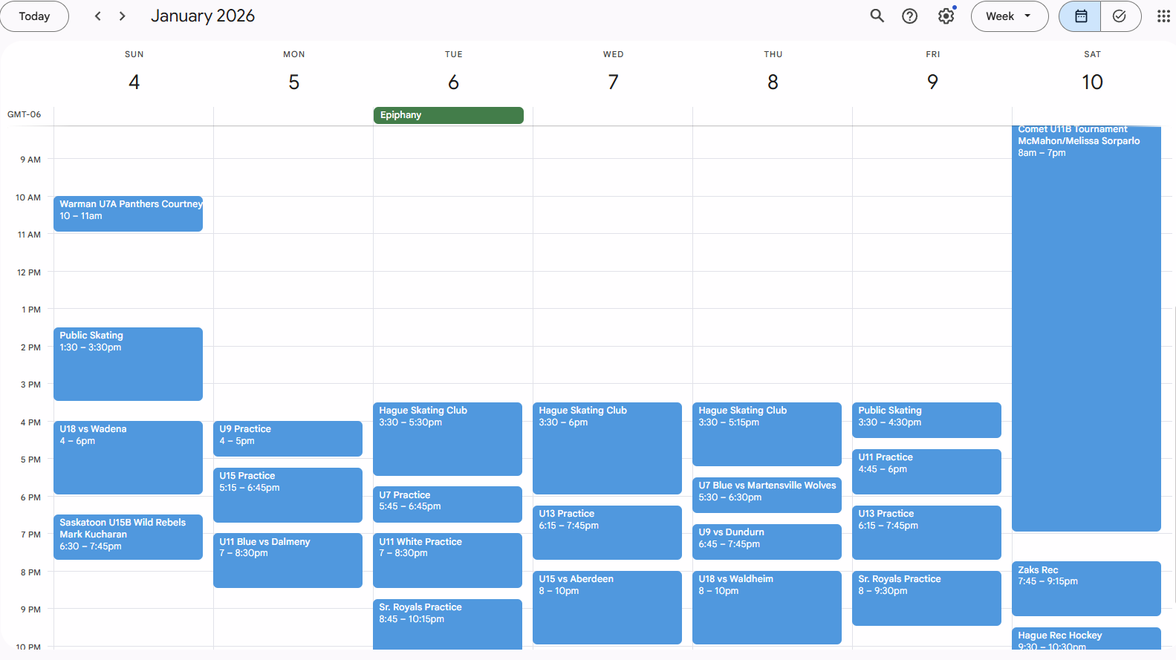1176x660 pixels.
Task: Open Comet U11B Tournament event
Action: [x=1085, y=327]
